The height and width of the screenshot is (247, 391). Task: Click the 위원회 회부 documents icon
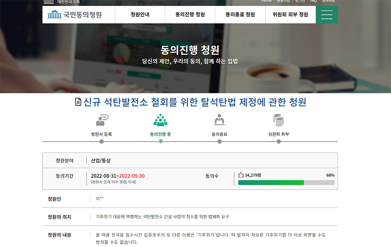tap(278, 120)
